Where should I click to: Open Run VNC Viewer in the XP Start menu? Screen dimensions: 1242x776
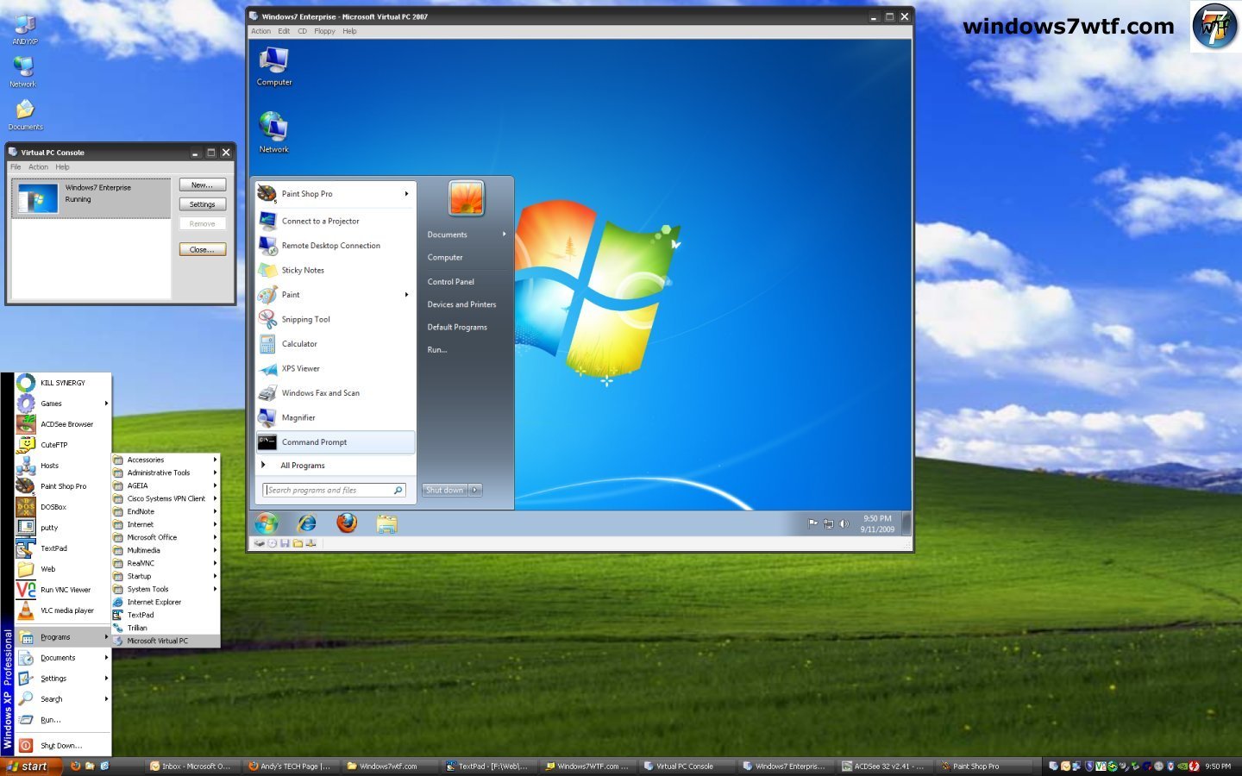click(x=62, y=590)
